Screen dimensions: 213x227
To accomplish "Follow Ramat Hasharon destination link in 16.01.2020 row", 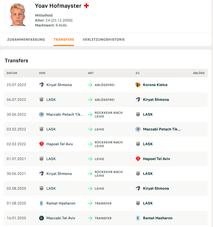I will 158,218.
